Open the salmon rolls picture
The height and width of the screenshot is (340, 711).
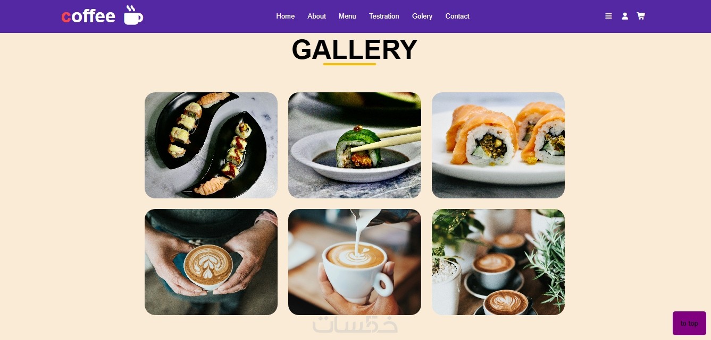498,145
